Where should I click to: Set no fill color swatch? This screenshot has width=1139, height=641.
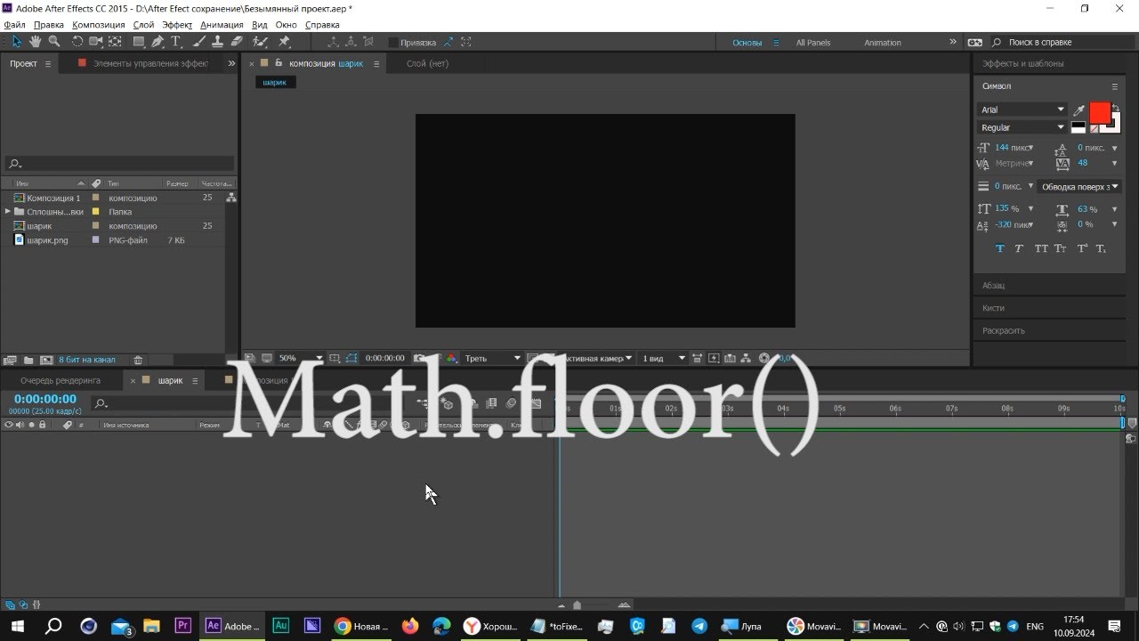coord(1094,129)
